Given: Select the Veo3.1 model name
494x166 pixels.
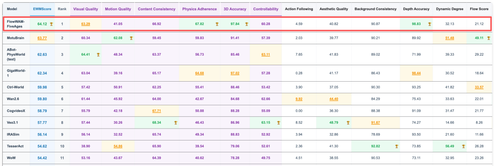Looking at the screenshot, I should click(x=13, y=123).
